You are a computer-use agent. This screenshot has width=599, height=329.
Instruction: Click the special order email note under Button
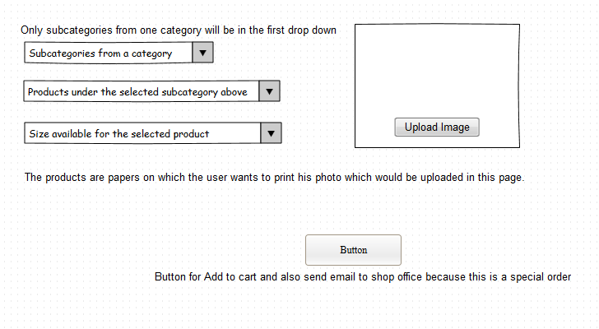click(x=363, y=277)
